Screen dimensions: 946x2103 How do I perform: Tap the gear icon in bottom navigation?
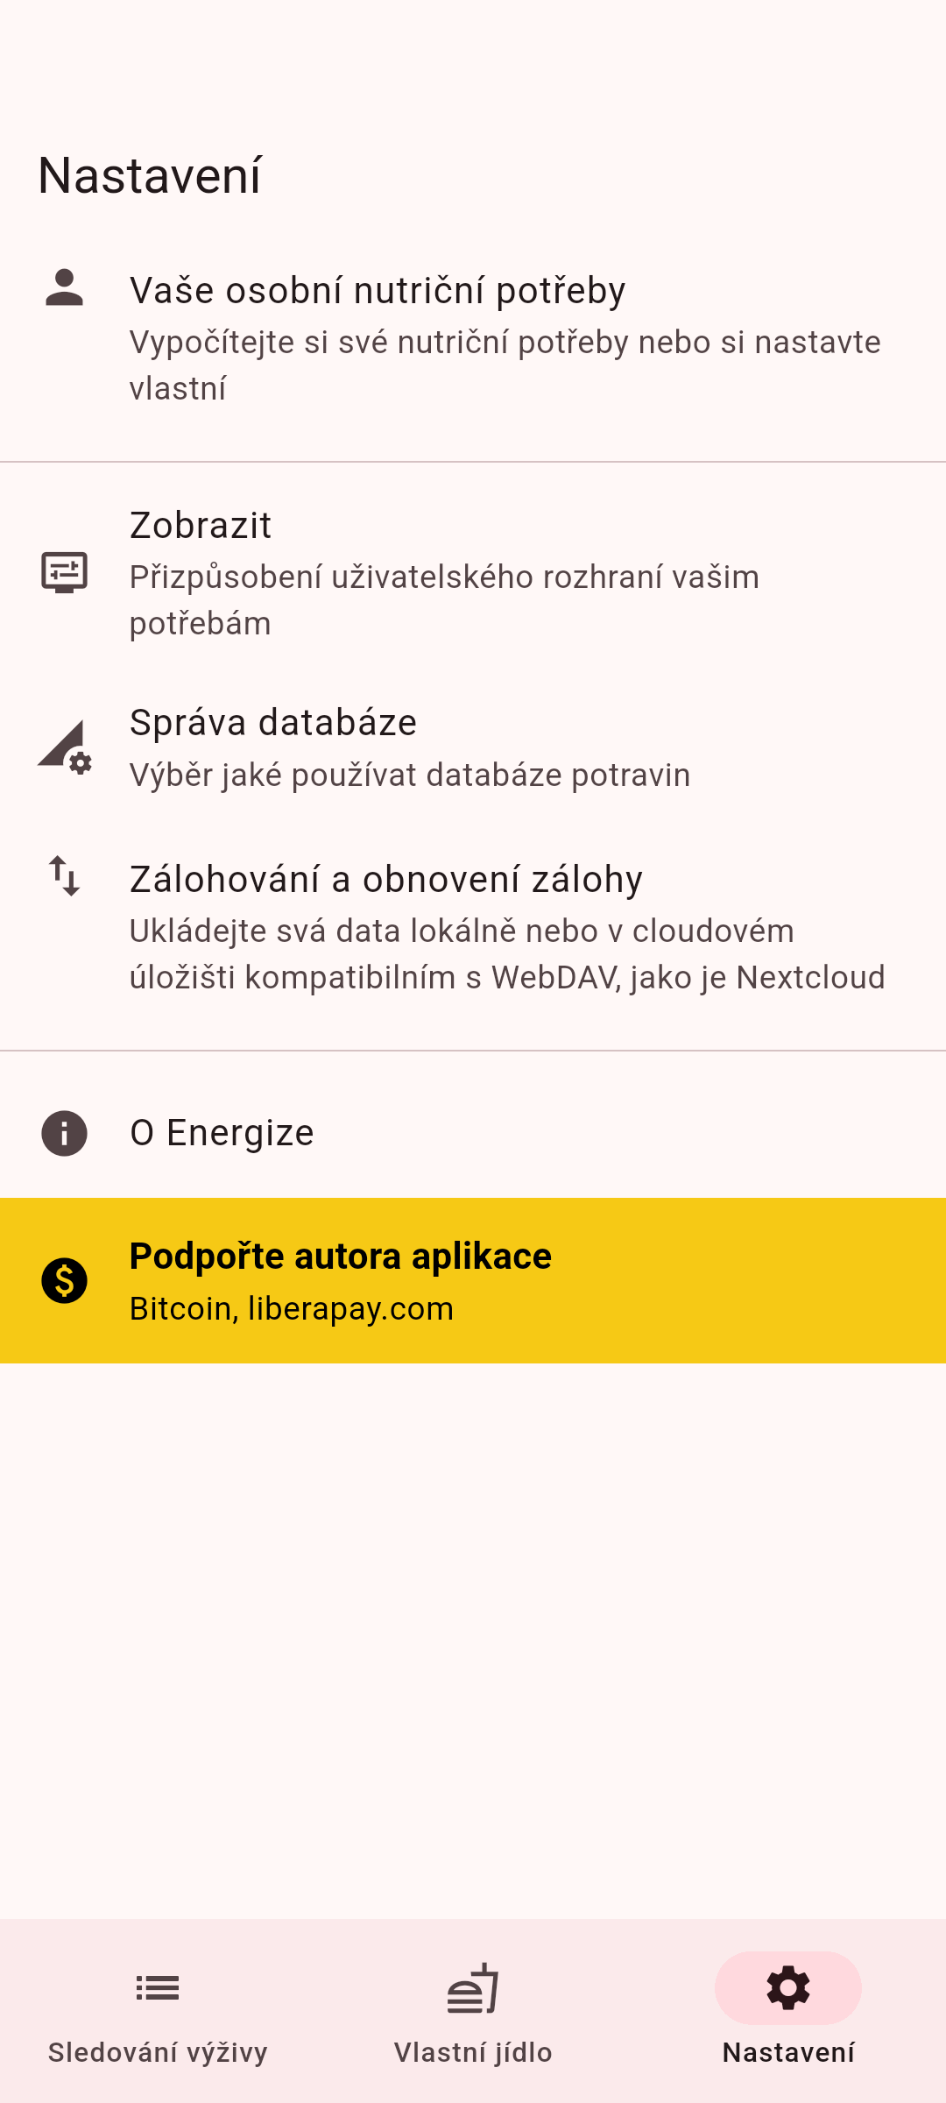pos(788,1988)
